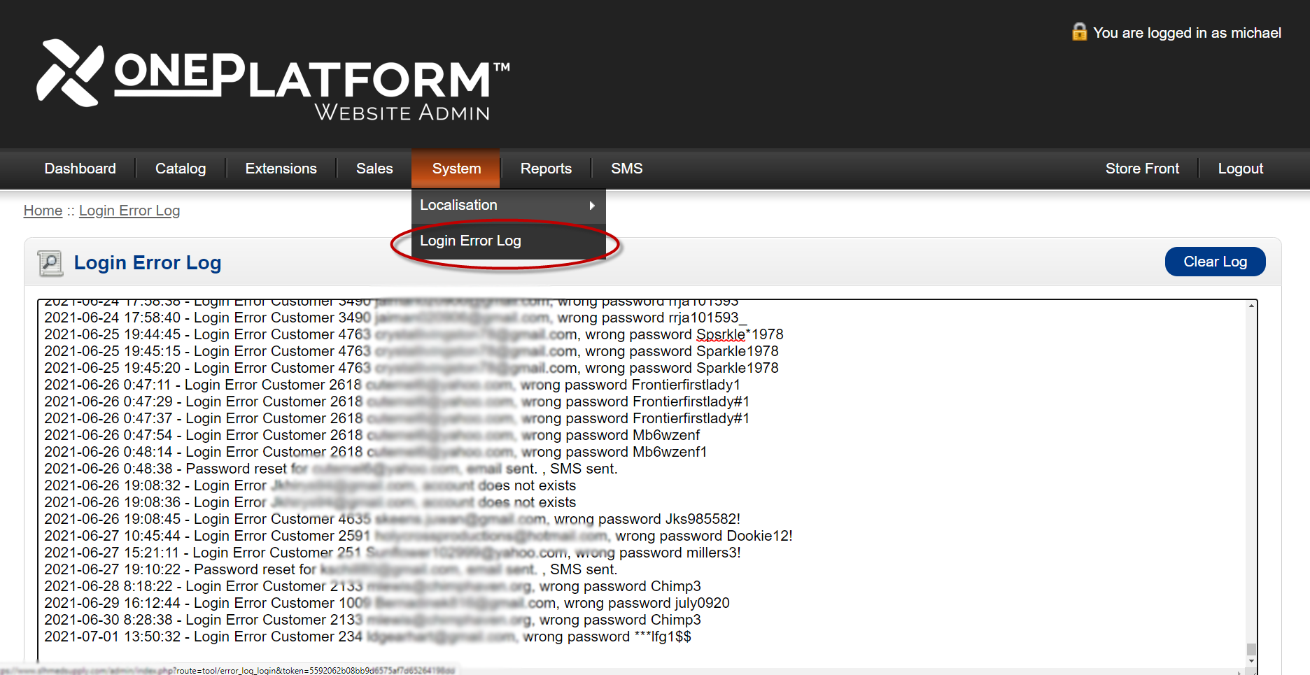Open the Dashboard menu

tap(80, 169)
